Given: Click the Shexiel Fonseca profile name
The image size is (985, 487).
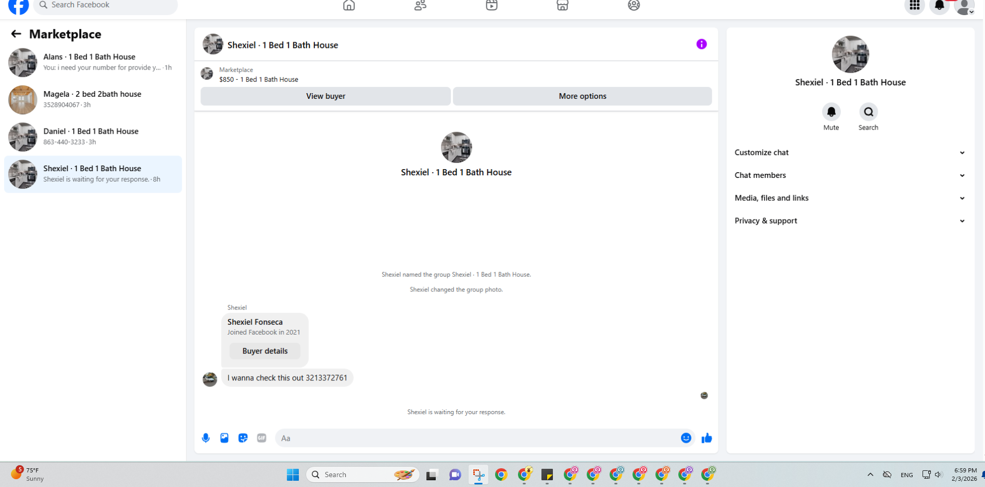Looking at the screenshot, I should [255, 322].
